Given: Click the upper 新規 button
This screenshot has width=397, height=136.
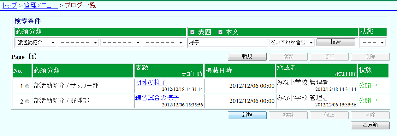Looking at the screenshot, I should point(247,57).
